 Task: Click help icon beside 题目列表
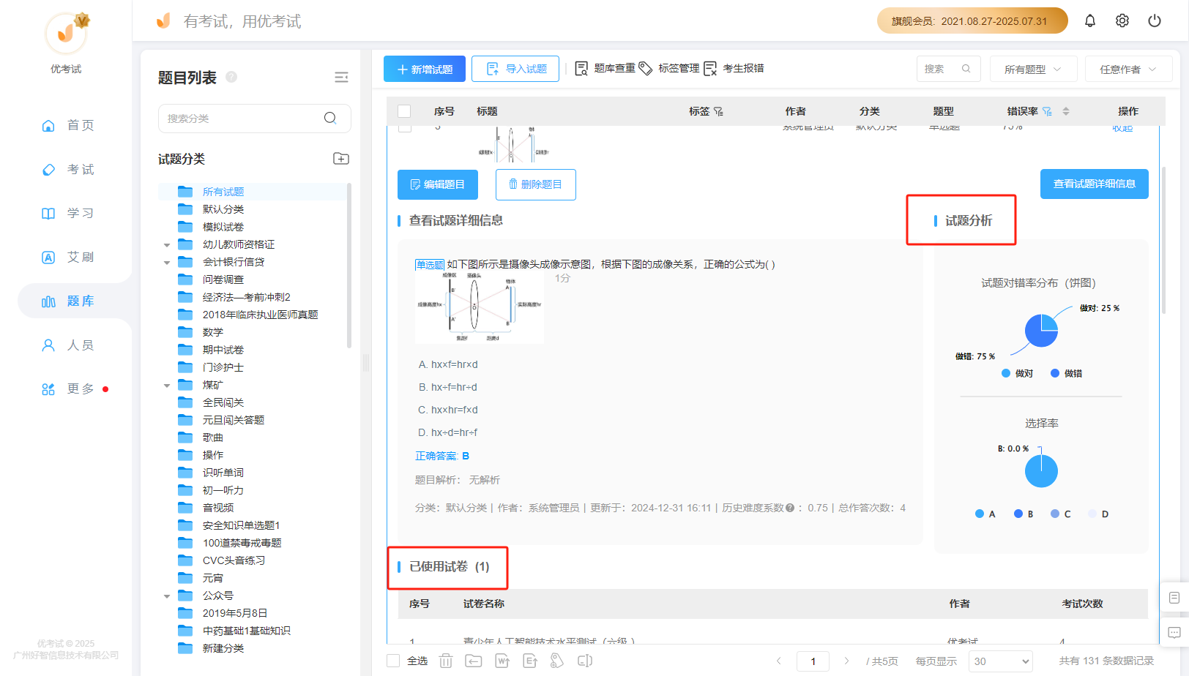pyautogui.click(x=231, y=77)
